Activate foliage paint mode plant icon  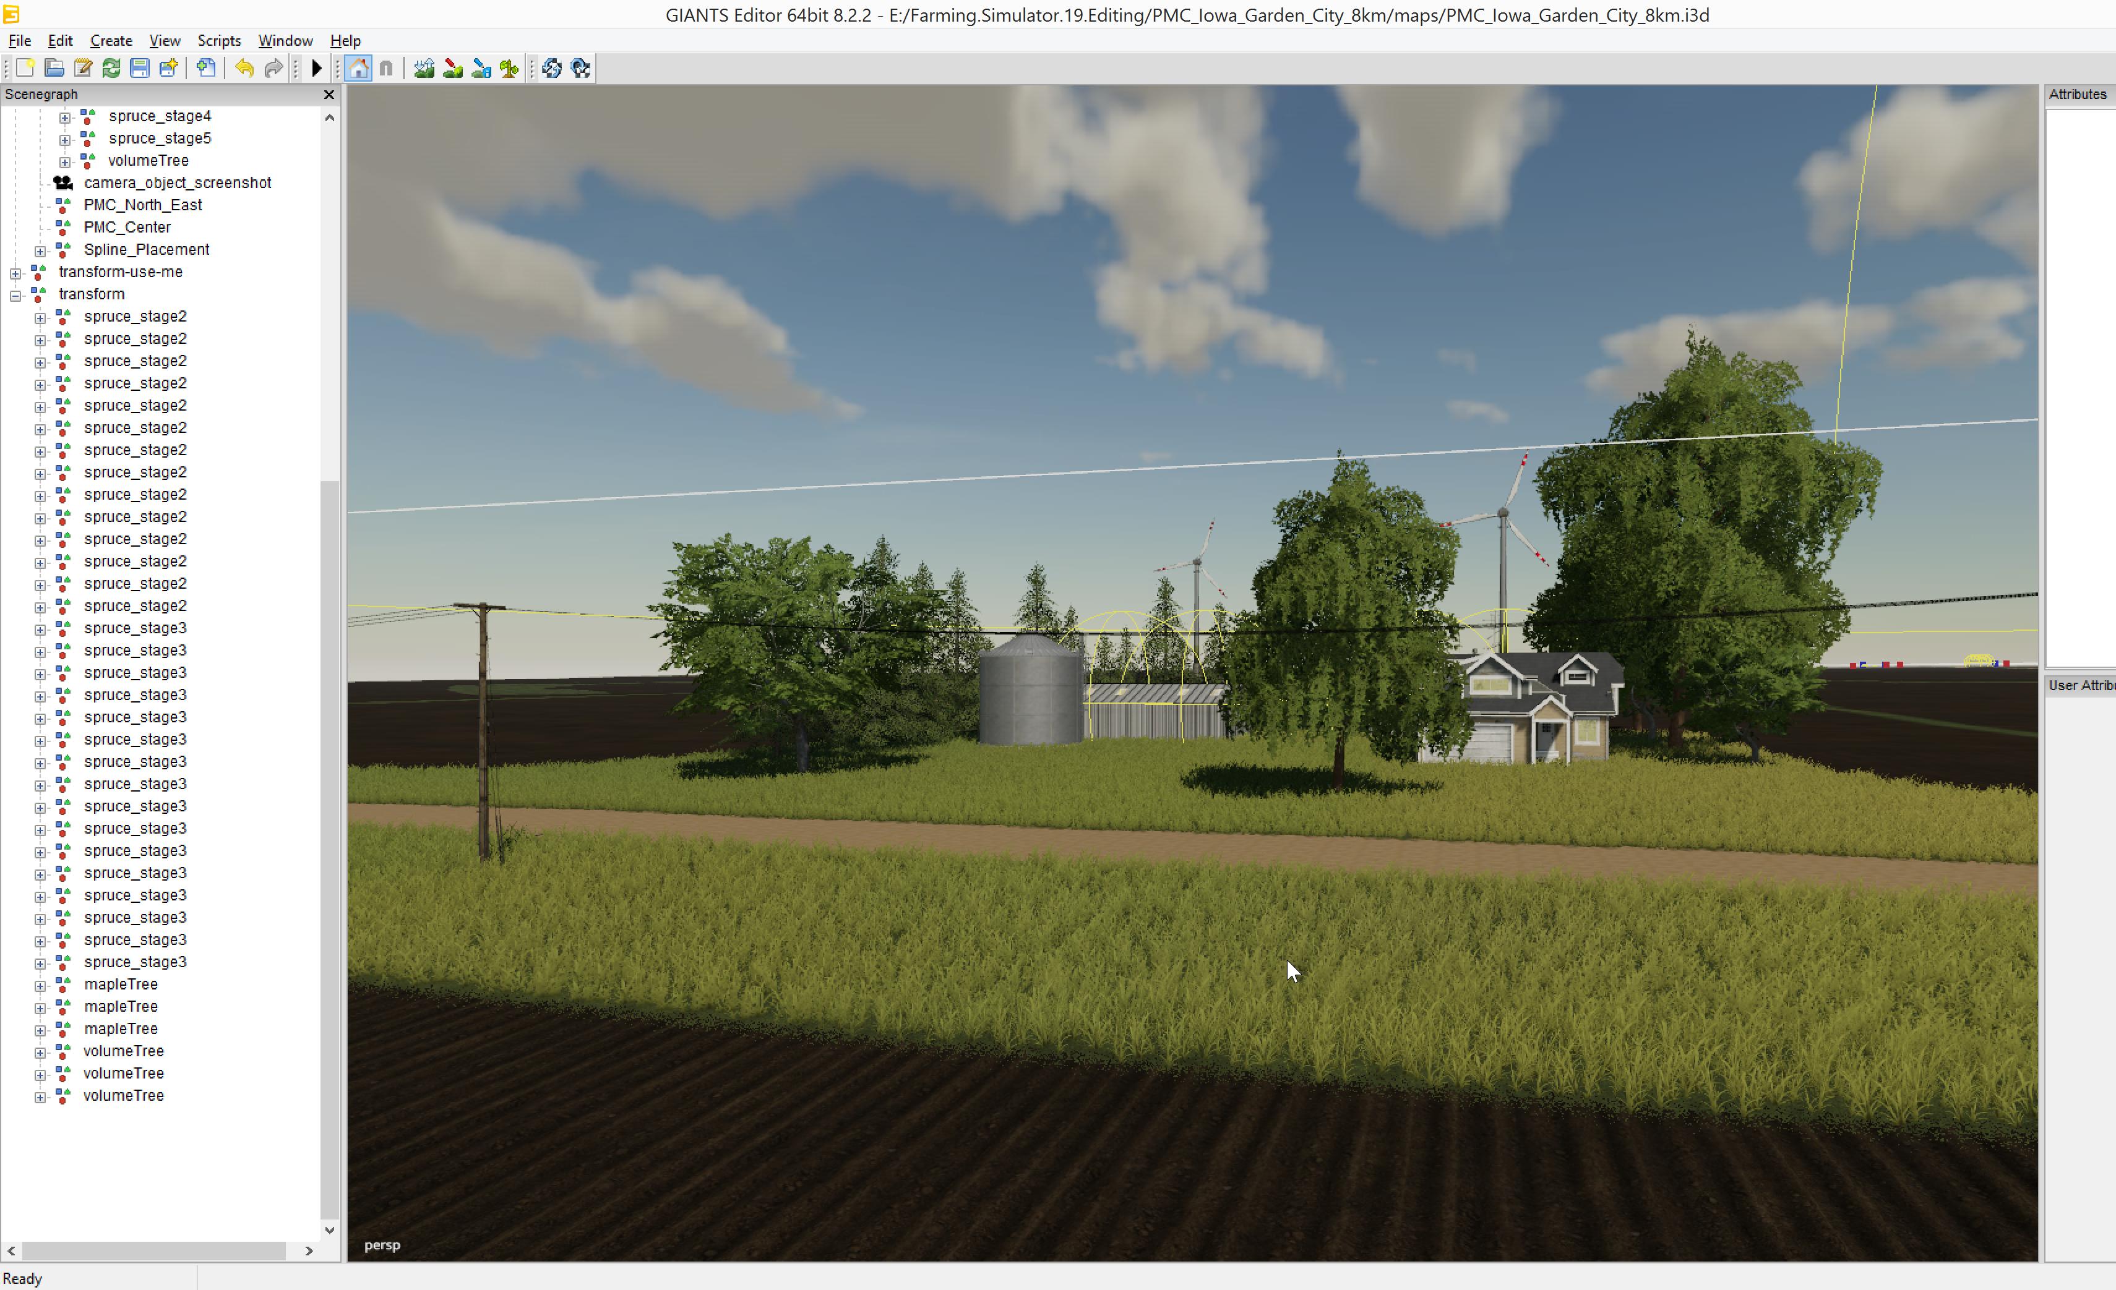[509, 69]
